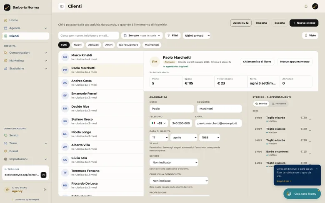Open the Genere dropdown

point(174,162)
